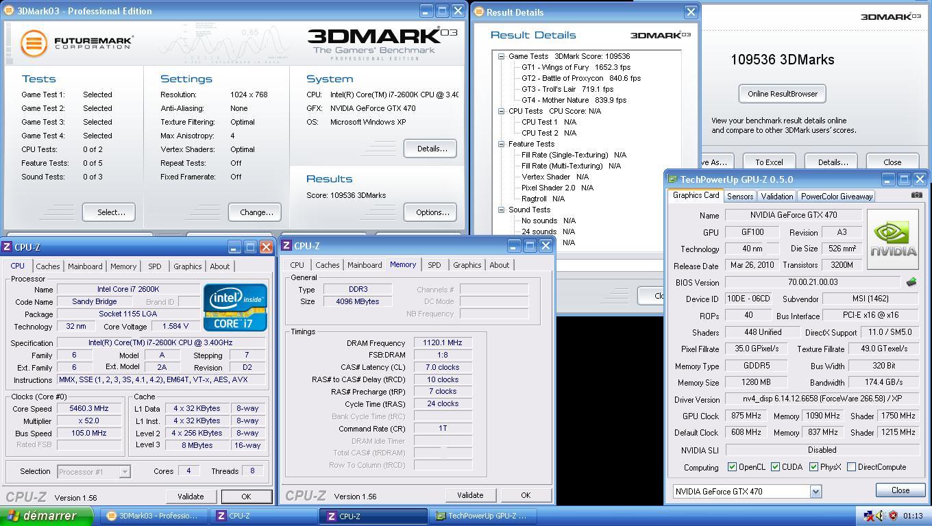Screen dimensions: 932x526
Task: Select GT1 - Wings of Fury result row
Action: tap(576, 67)
